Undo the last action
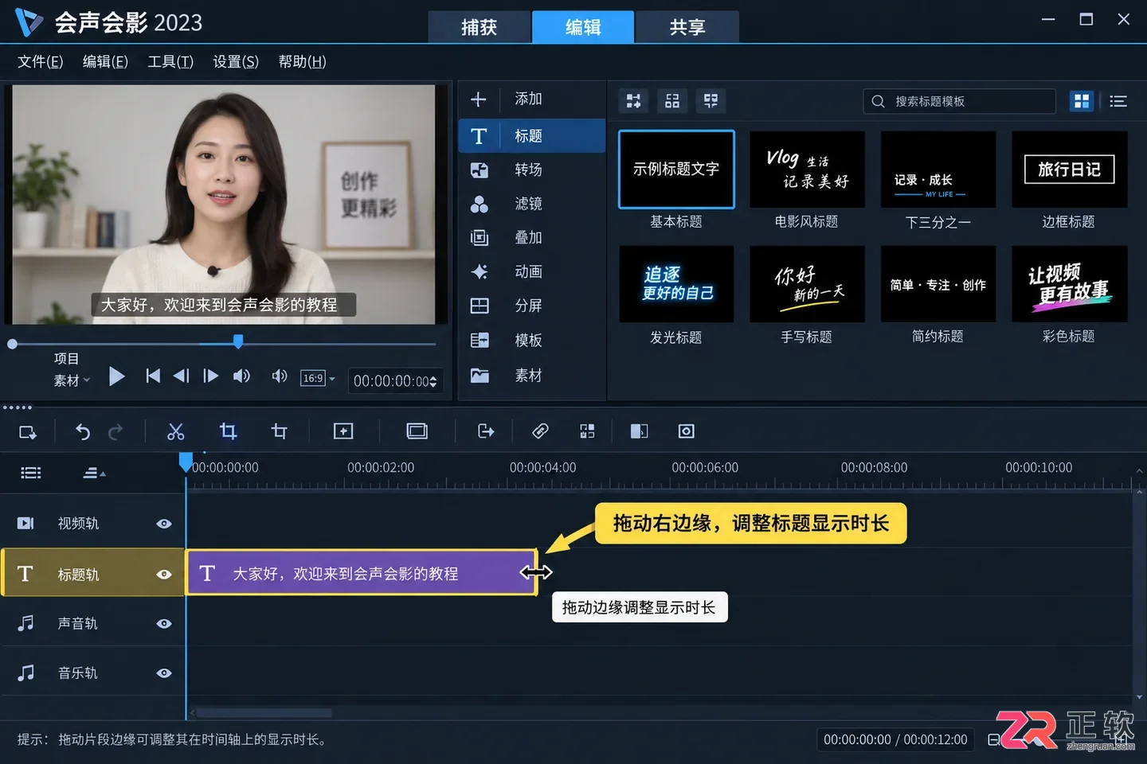 point(83,431)
